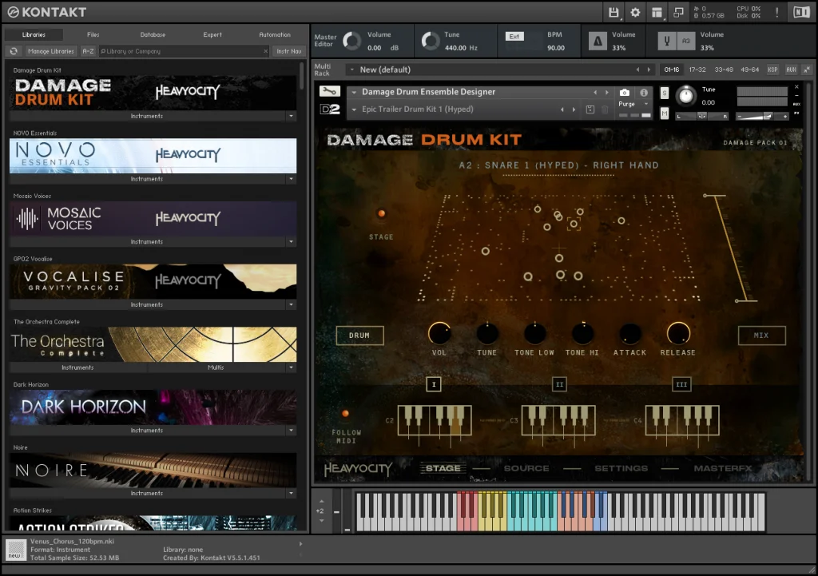Expand Dark Horizon library options arrow
Viewport: 818px width, 576px height.
click(x=291, y=431)
